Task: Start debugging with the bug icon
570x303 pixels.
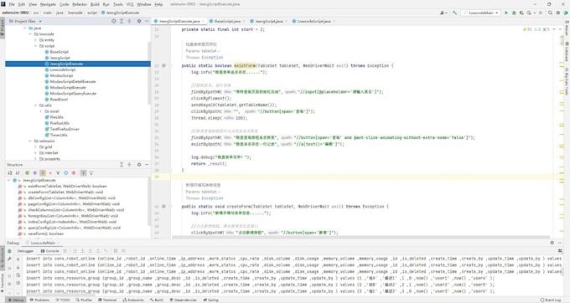Action: pos(514,13)
